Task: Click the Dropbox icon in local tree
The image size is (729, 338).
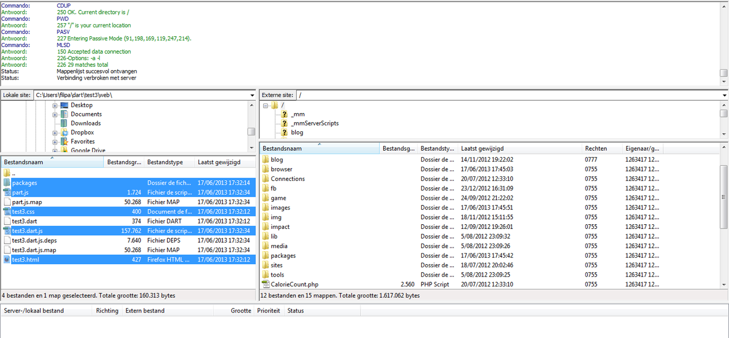Action: 64,132
